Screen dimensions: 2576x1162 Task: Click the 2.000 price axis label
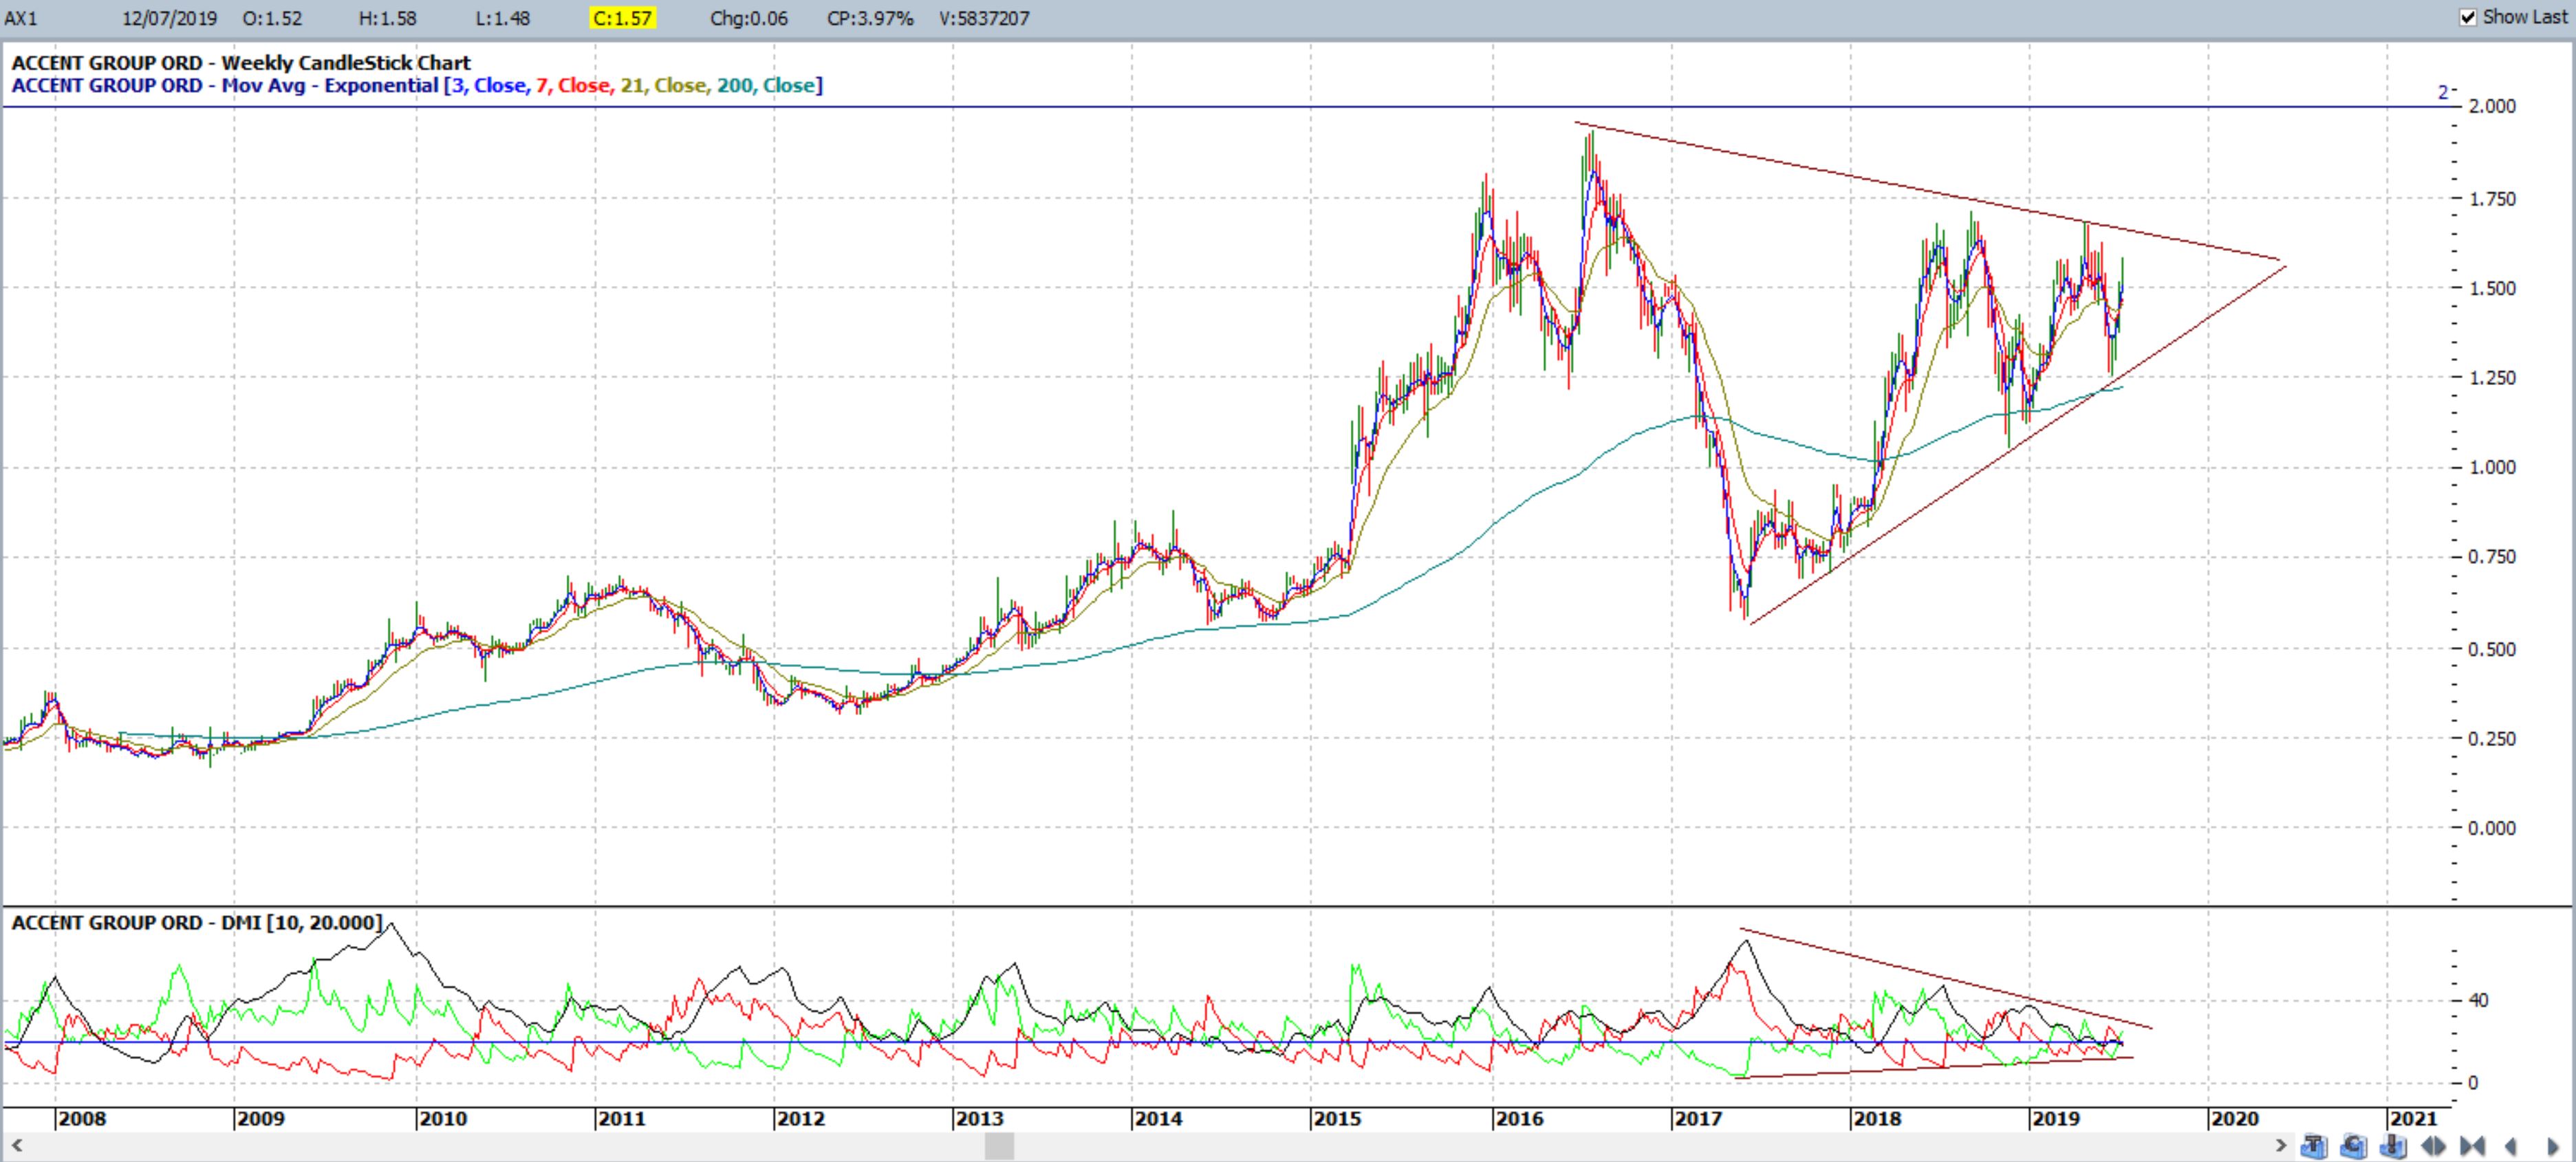(2492, 106)
